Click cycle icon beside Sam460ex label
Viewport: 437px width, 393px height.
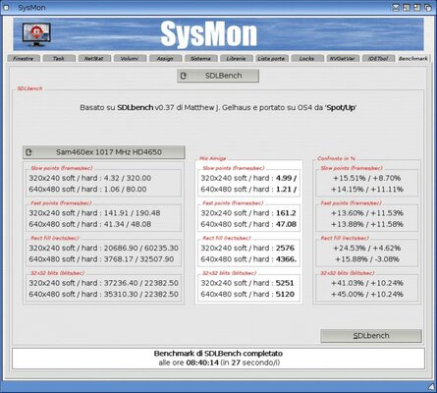(29, 152)
